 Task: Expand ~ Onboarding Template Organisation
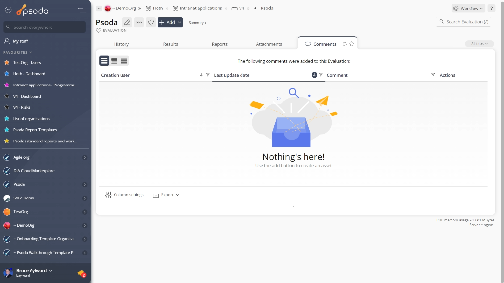click(x=85, y=239)
